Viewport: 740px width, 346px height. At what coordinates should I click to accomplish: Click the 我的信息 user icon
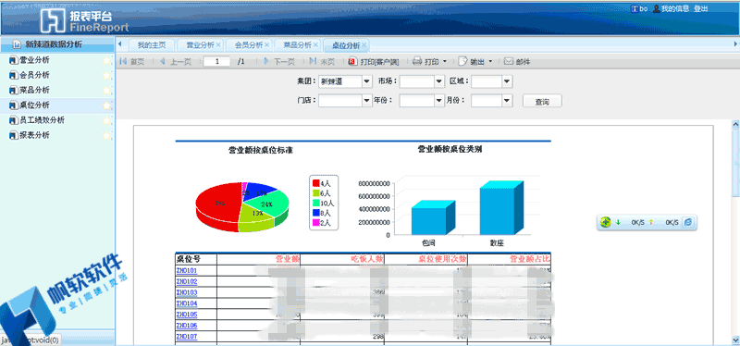click(x=656, y=8)
